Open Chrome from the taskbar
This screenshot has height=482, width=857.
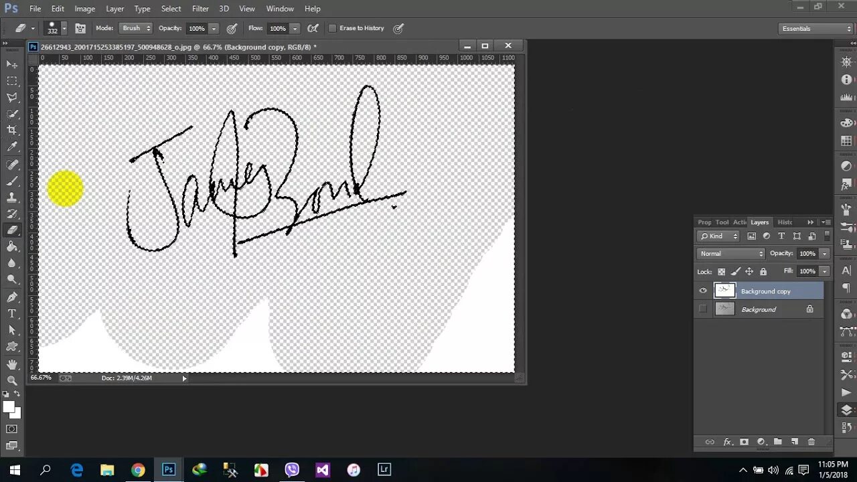click(x=137, y=470)
